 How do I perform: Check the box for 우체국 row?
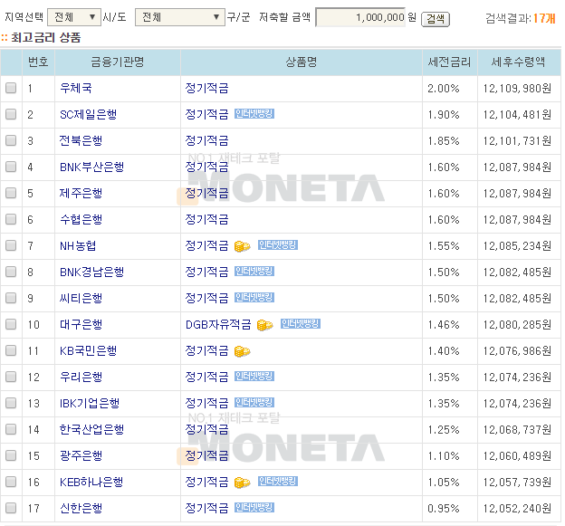tap(11, 88)
